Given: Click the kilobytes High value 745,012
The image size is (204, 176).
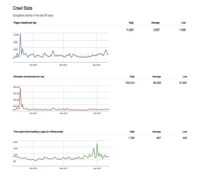Looking at the screenshot, I should point(130,83).
